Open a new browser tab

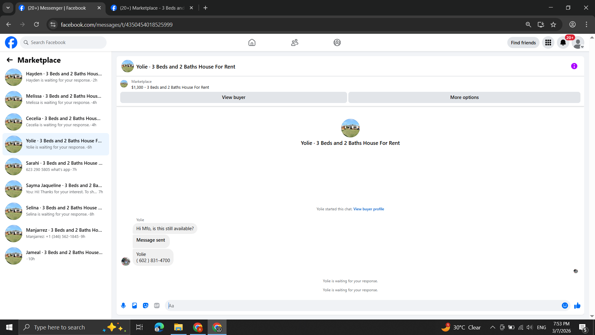(205, 8)
